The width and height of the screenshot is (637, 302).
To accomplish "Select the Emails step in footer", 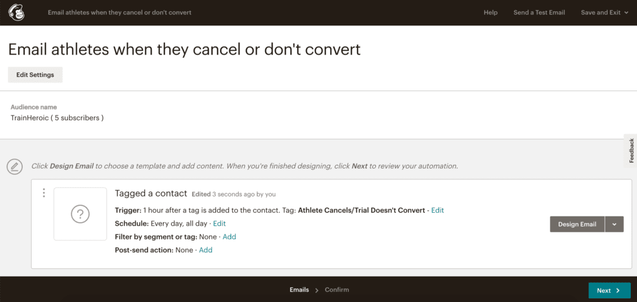I will (299, 290).
